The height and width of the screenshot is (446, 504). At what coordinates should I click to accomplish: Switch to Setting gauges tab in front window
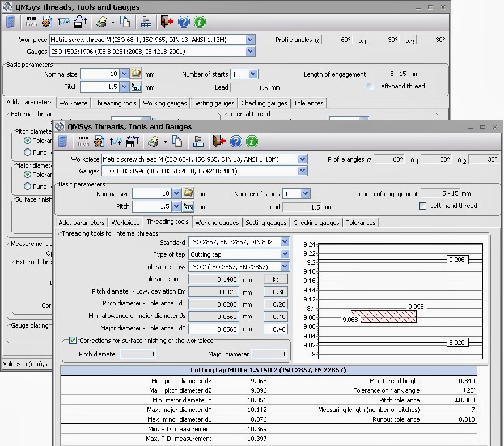[x=266, y=223]
